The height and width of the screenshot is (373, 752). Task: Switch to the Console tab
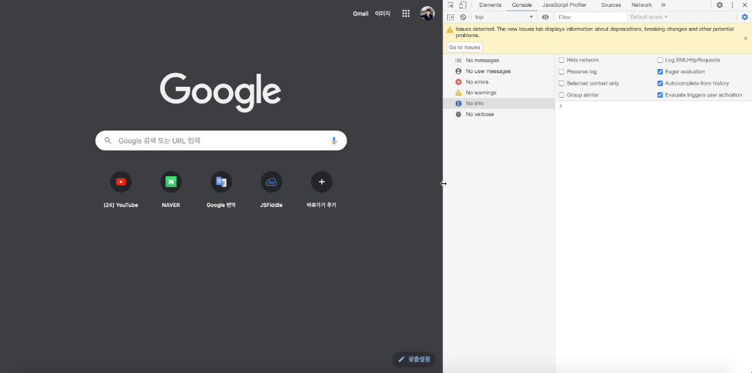pos(522,5)
